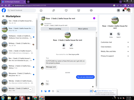134x100 pixels.
Task: Open the grid menu icon
Action: click(x=118, y=10)
